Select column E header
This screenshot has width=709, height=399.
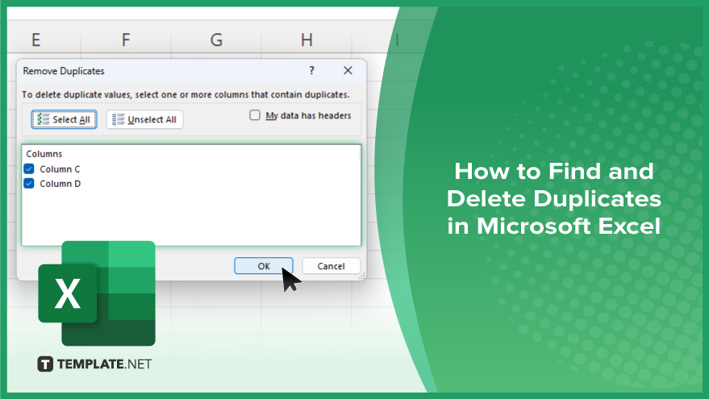tap(36, 39)
